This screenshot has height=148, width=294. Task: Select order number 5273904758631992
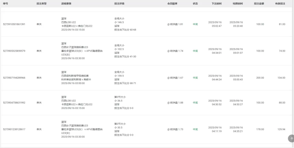(14, 103)
